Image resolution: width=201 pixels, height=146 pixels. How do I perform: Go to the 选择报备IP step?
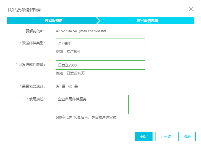(54, 21)
